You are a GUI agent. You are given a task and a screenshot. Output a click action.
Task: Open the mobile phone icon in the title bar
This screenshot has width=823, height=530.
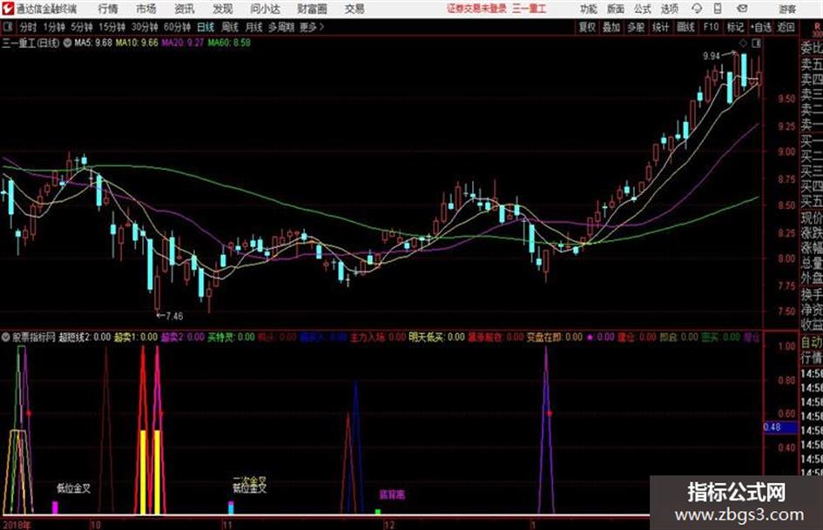pyautogui.click(x=718, y=9)
